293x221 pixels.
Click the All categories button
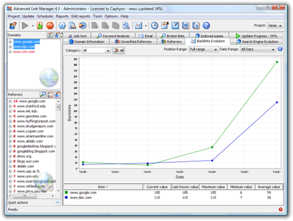119,51
